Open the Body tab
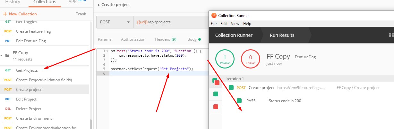Image resolution: width=394 pixels, height=129 pixels. click(x=194, y=39)
